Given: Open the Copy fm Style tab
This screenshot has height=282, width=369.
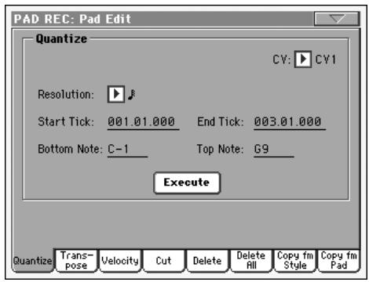Looking at the screenshot, I should (295, 261).
